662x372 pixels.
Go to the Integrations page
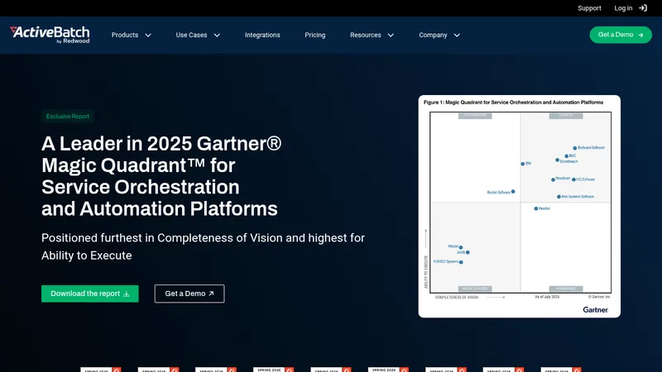point(262,35)
